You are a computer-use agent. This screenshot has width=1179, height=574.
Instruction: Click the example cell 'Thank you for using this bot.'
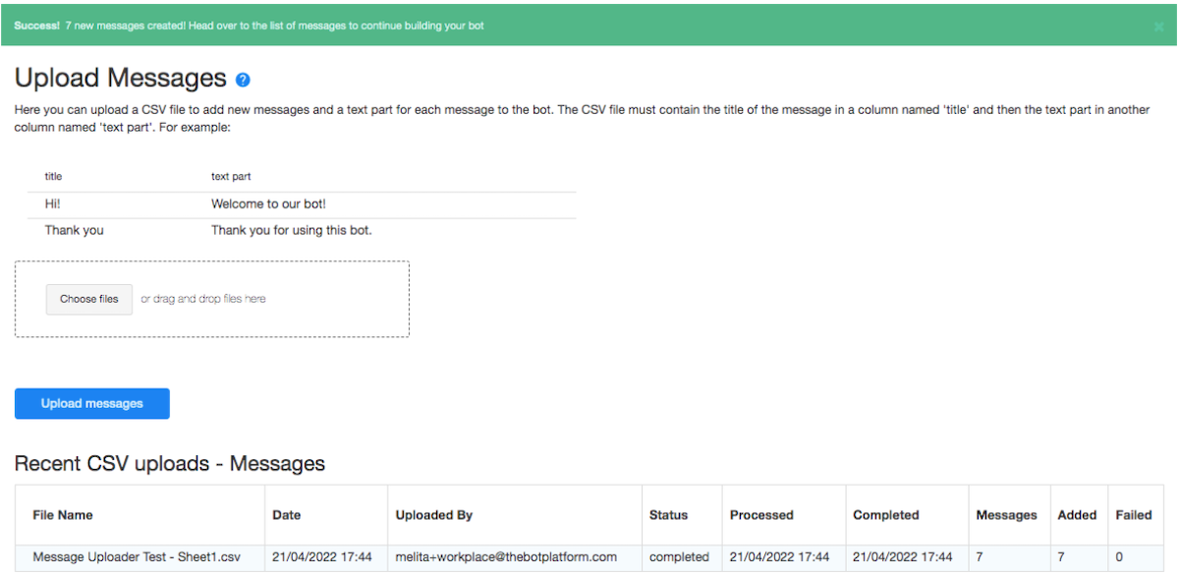[x=292, y=231]
